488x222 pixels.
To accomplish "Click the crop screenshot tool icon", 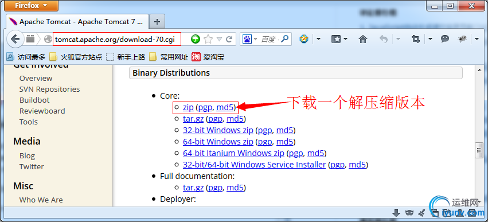I will point(416,39).
